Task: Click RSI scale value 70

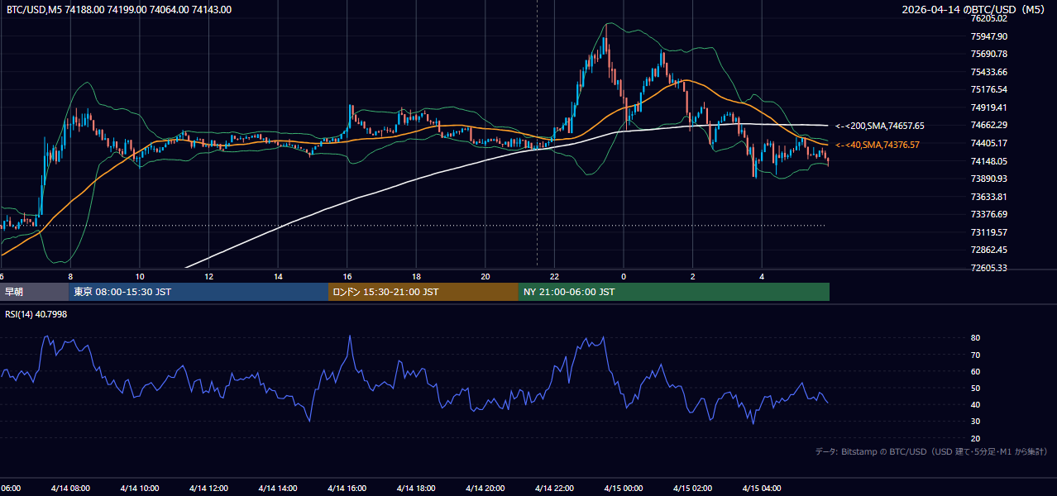Action: point(976,355)
